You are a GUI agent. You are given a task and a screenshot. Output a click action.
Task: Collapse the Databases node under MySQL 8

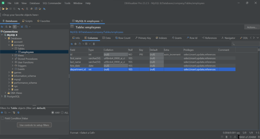coord(5,38)
